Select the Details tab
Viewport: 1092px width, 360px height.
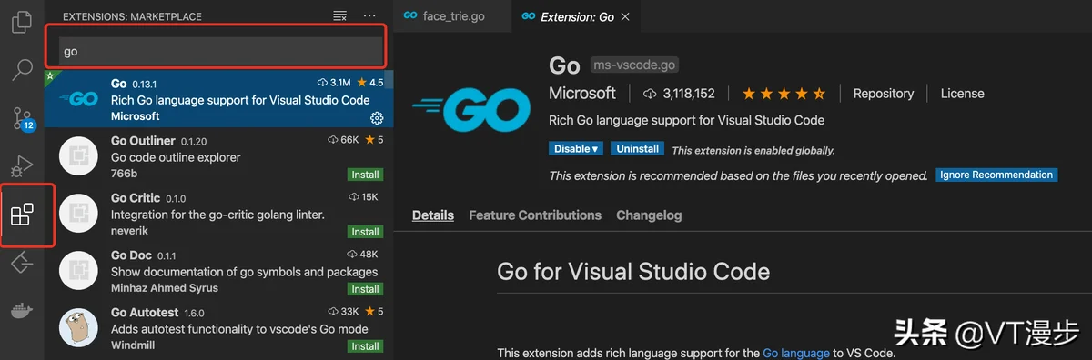tap(433, 215)
